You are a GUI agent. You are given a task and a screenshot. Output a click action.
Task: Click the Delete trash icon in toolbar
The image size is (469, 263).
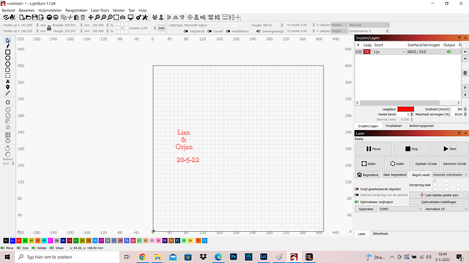click(83, 18)
